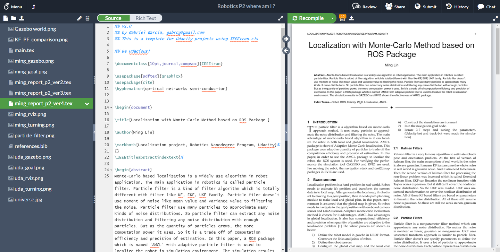Open Review track changes panel

364,7
